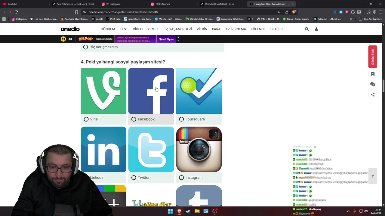The width and height of the screenshot is (385, 216).
Task: Click the Instagram camera image
Action: 199,149
